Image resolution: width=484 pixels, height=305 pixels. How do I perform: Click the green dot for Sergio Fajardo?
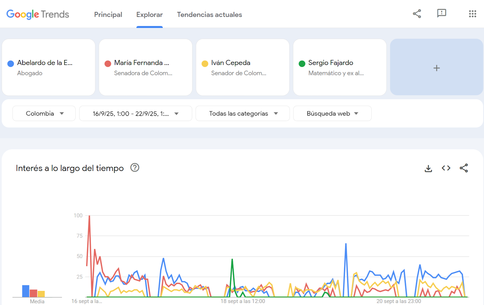click(302, 63)
